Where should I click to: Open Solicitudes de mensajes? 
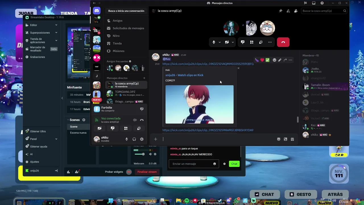click(x=126, y=28)
